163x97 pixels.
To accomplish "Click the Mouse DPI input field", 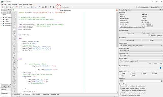I will [x=140, y=81].
